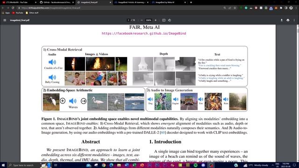Open the Chrome profile avatar
The image size is (299, 168).
click(291, 8)
